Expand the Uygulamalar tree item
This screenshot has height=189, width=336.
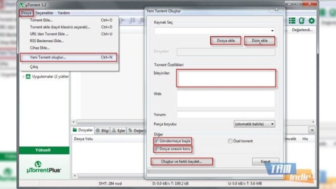pos(23,76)
